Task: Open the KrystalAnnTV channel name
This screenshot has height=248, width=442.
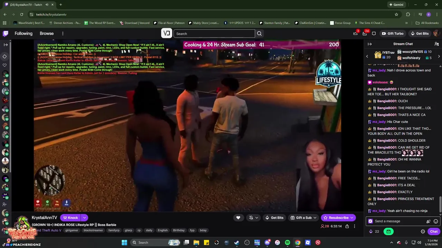Action: tap(44, 218)
